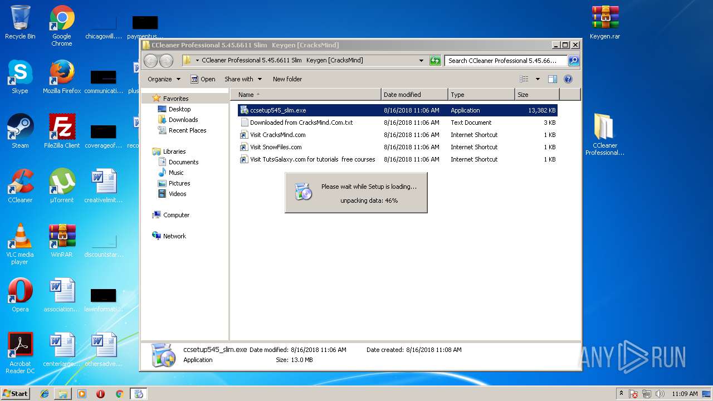Select the othersadve Word document on the desktop

tap(104, 350)
